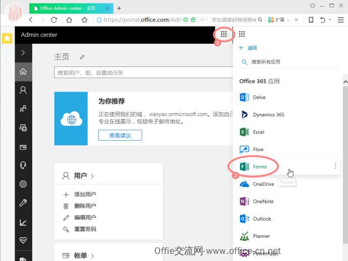The image size is (348, 261).
Task: Click the browser address bar URL
Action: [142, 20]
